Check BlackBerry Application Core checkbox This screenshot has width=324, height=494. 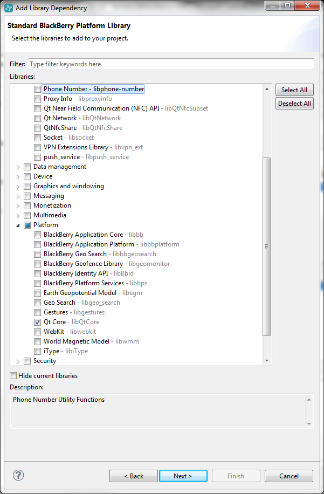click(x=38, y=235)
